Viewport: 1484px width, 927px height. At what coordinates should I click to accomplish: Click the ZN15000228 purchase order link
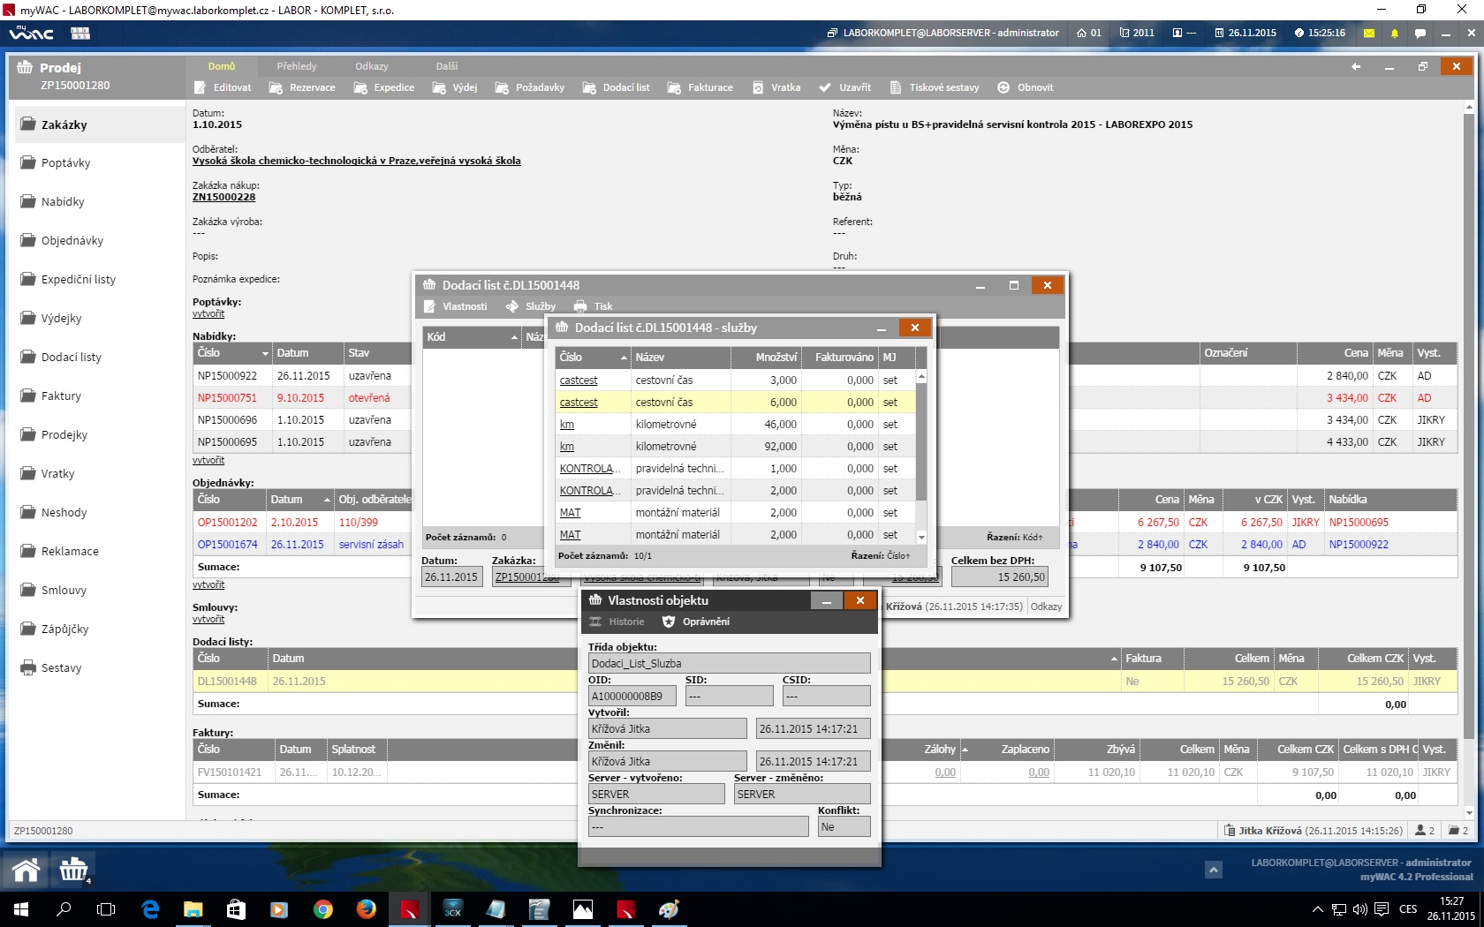[223, 197]
